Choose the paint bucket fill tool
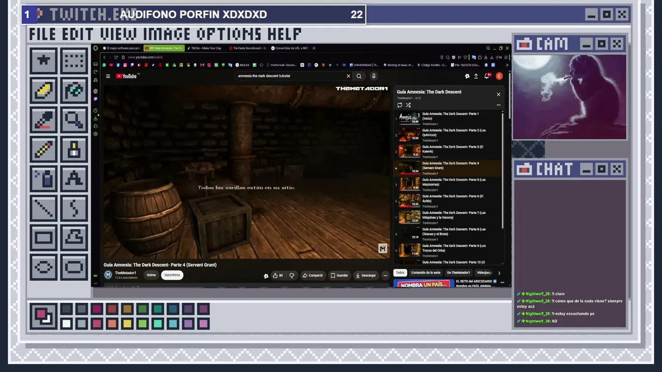Image resolution: width=662 pixels, height=372 pixels. [x=74, y=91]
